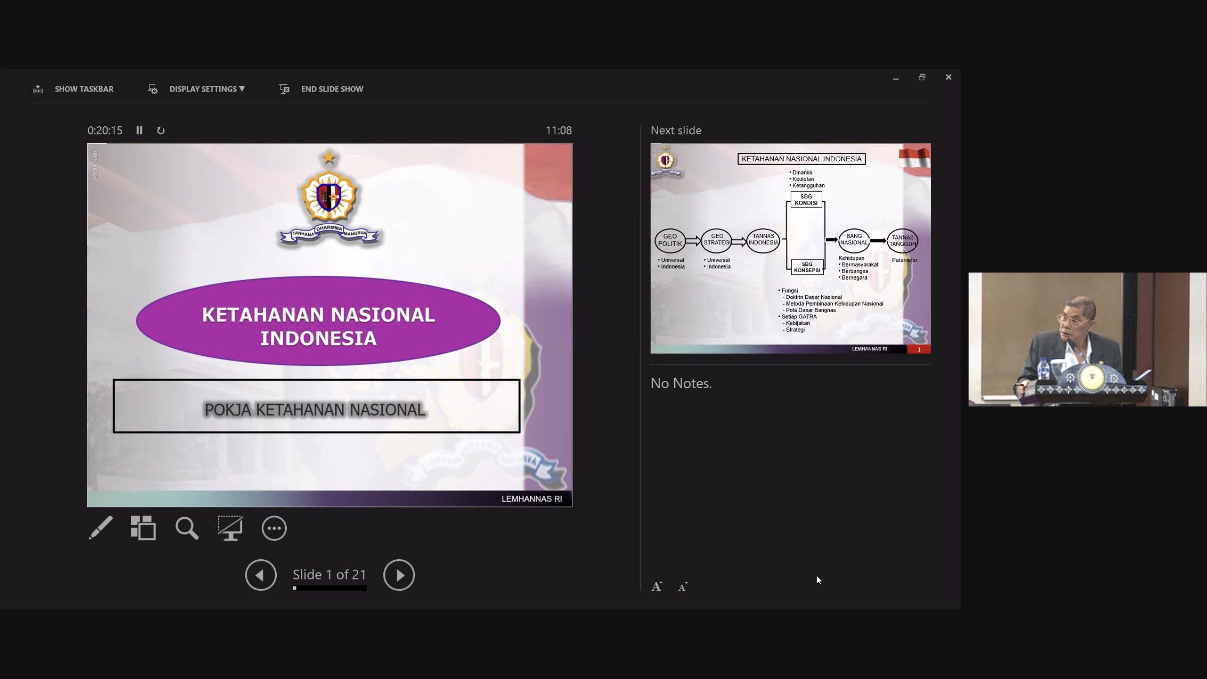1207x679 pixels.
Task: Click the elapsed time 0:20:15
Action: point(105,130)
